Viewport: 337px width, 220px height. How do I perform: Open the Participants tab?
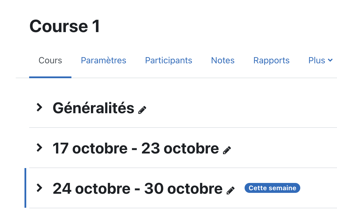point(169,60)
